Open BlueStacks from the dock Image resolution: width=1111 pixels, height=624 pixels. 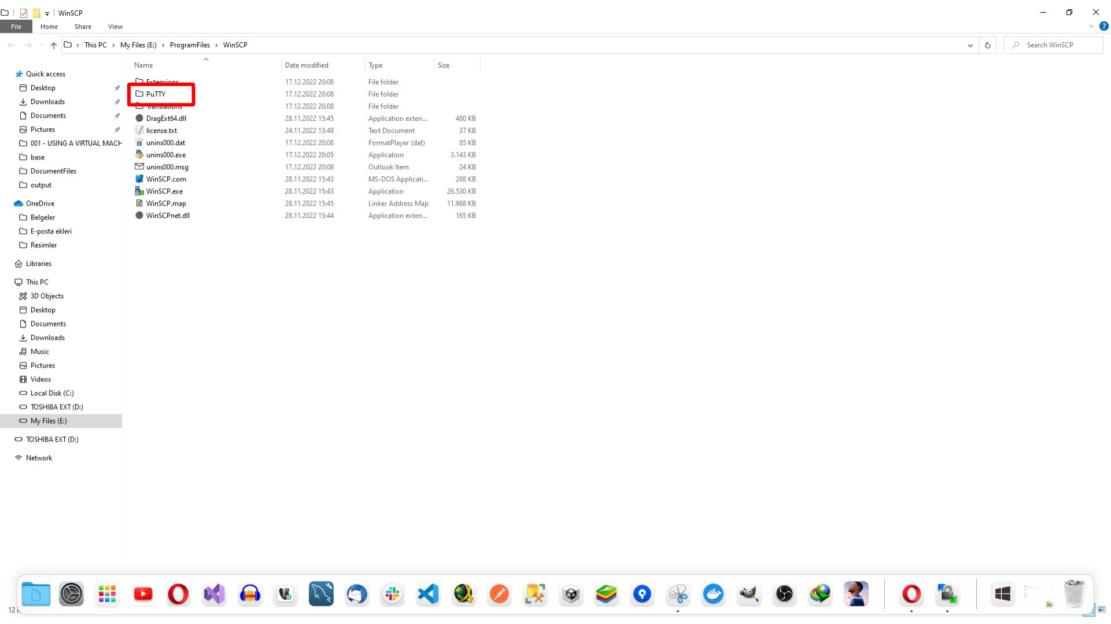[606, 594]
